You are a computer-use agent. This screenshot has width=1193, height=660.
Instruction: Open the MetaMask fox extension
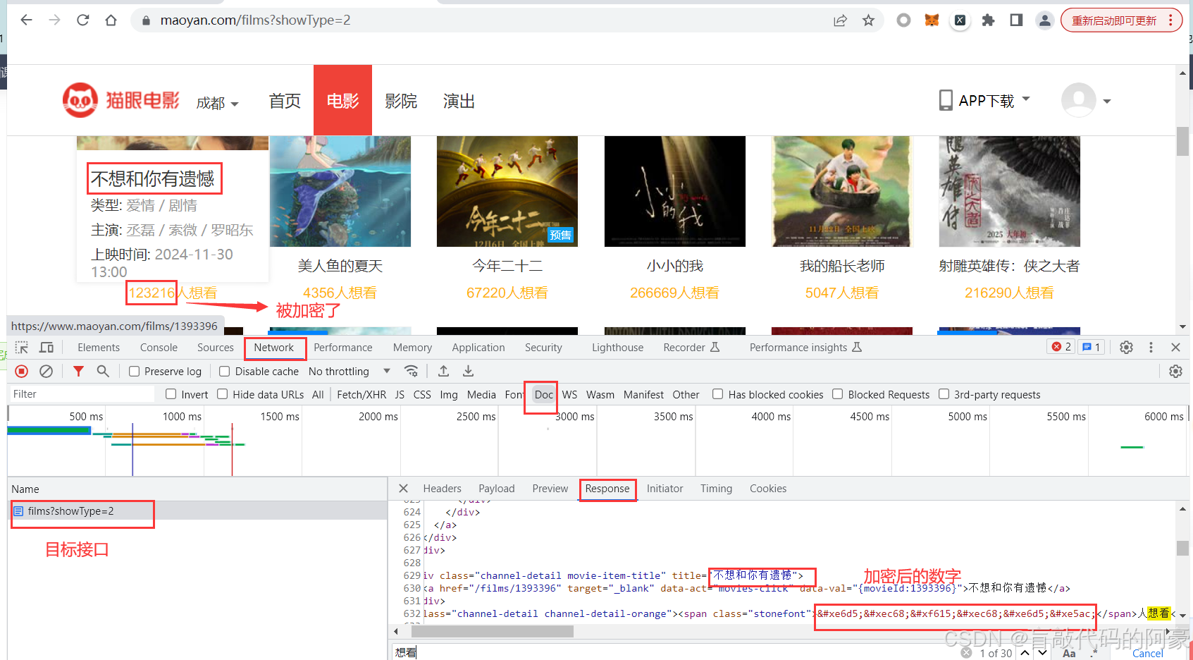(932, 20)
